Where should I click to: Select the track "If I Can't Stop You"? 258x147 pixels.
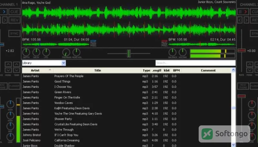(x=126, y=135)
